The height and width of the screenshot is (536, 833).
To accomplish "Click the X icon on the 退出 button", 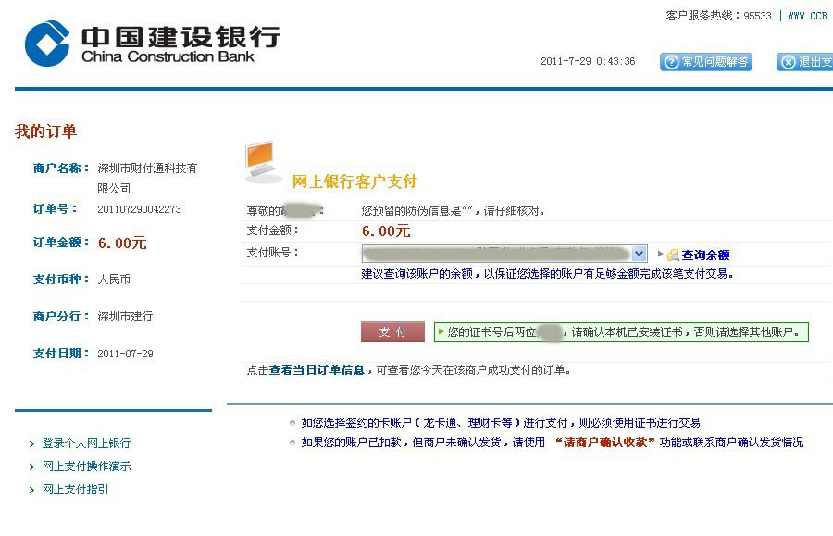I will tap(789, 62).
